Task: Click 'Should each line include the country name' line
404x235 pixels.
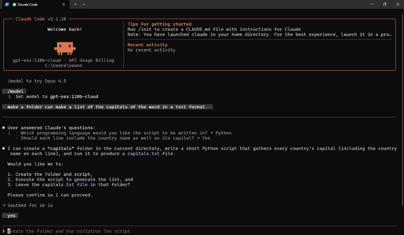Action: 116,138
